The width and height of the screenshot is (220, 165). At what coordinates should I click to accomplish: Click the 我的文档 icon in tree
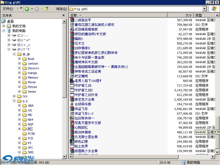(9, 26)
